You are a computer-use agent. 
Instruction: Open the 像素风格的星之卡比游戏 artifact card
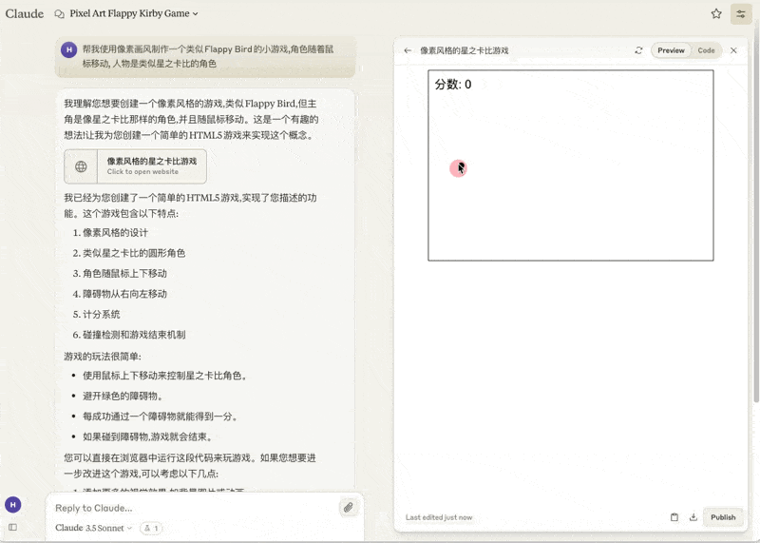click(x=135, y=166)
